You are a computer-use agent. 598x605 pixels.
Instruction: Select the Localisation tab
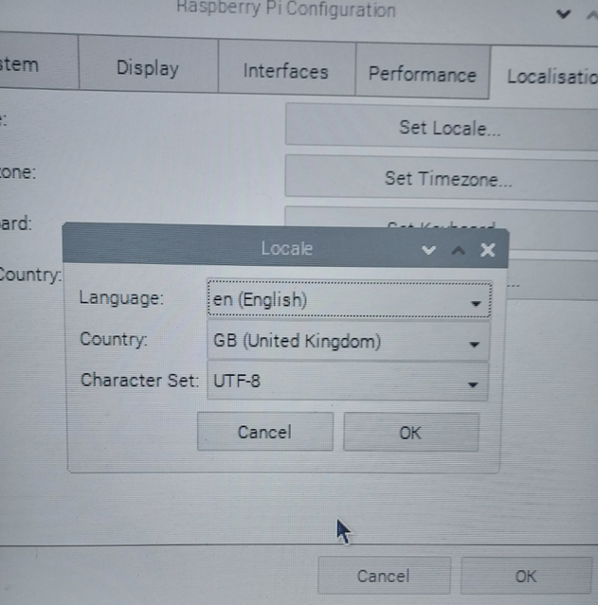point(545,75)
